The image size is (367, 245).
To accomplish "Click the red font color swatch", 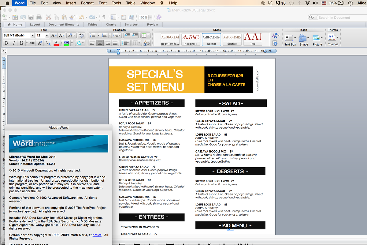I will click(56, 43).
